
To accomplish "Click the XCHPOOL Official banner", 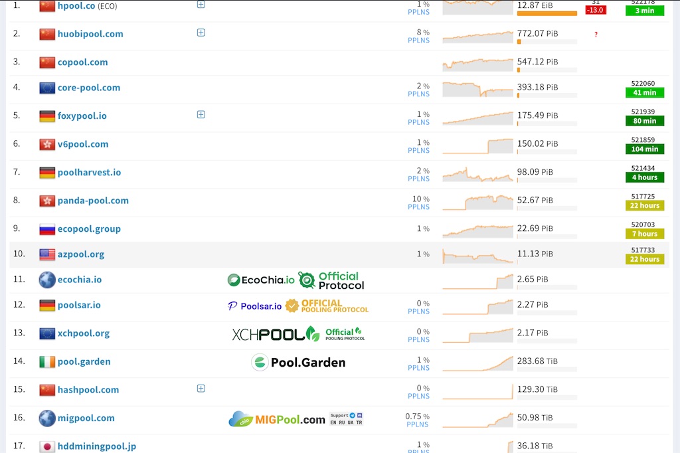I will (298, 333).
